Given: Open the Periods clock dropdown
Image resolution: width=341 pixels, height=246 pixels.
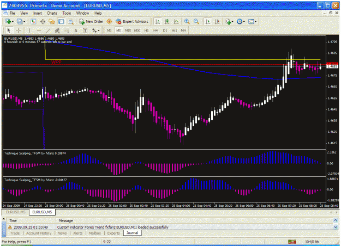Looking at the screenshot, I should 241,21.
